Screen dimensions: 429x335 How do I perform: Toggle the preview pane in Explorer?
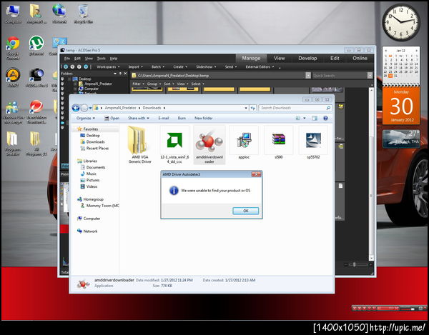tap(315, 119)
